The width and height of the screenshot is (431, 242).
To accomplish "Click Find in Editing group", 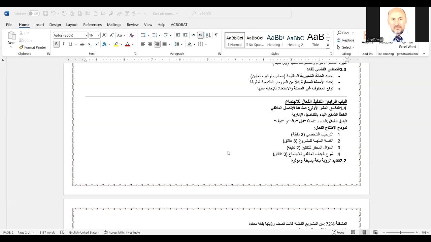I will [x=343, y=33].
